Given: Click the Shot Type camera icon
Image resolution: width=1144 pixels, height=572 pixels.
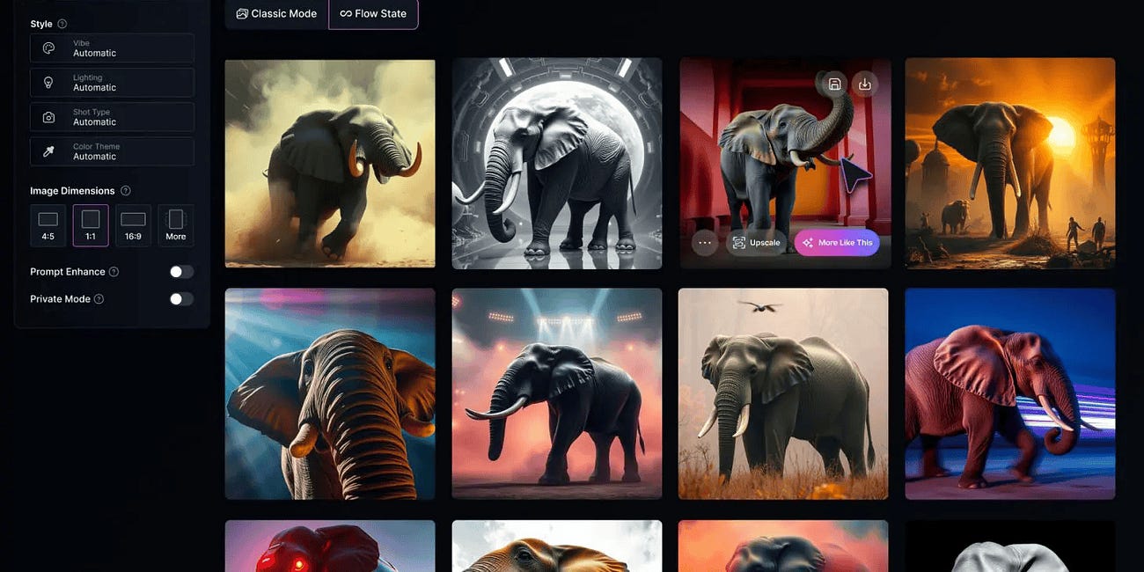Looking at the screenshot, I should (49, 117).
